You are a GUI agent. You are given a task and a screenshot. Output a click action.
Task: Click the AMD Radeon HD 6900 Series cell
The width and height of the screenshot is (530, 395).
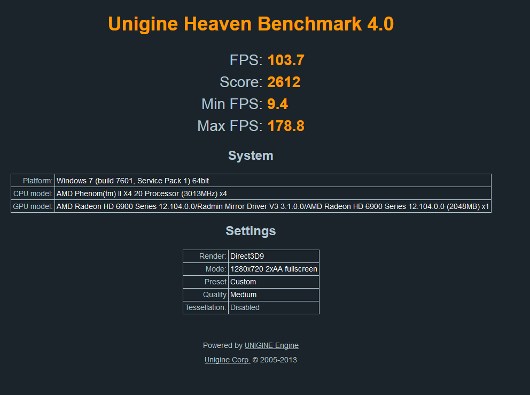(273, 206)
